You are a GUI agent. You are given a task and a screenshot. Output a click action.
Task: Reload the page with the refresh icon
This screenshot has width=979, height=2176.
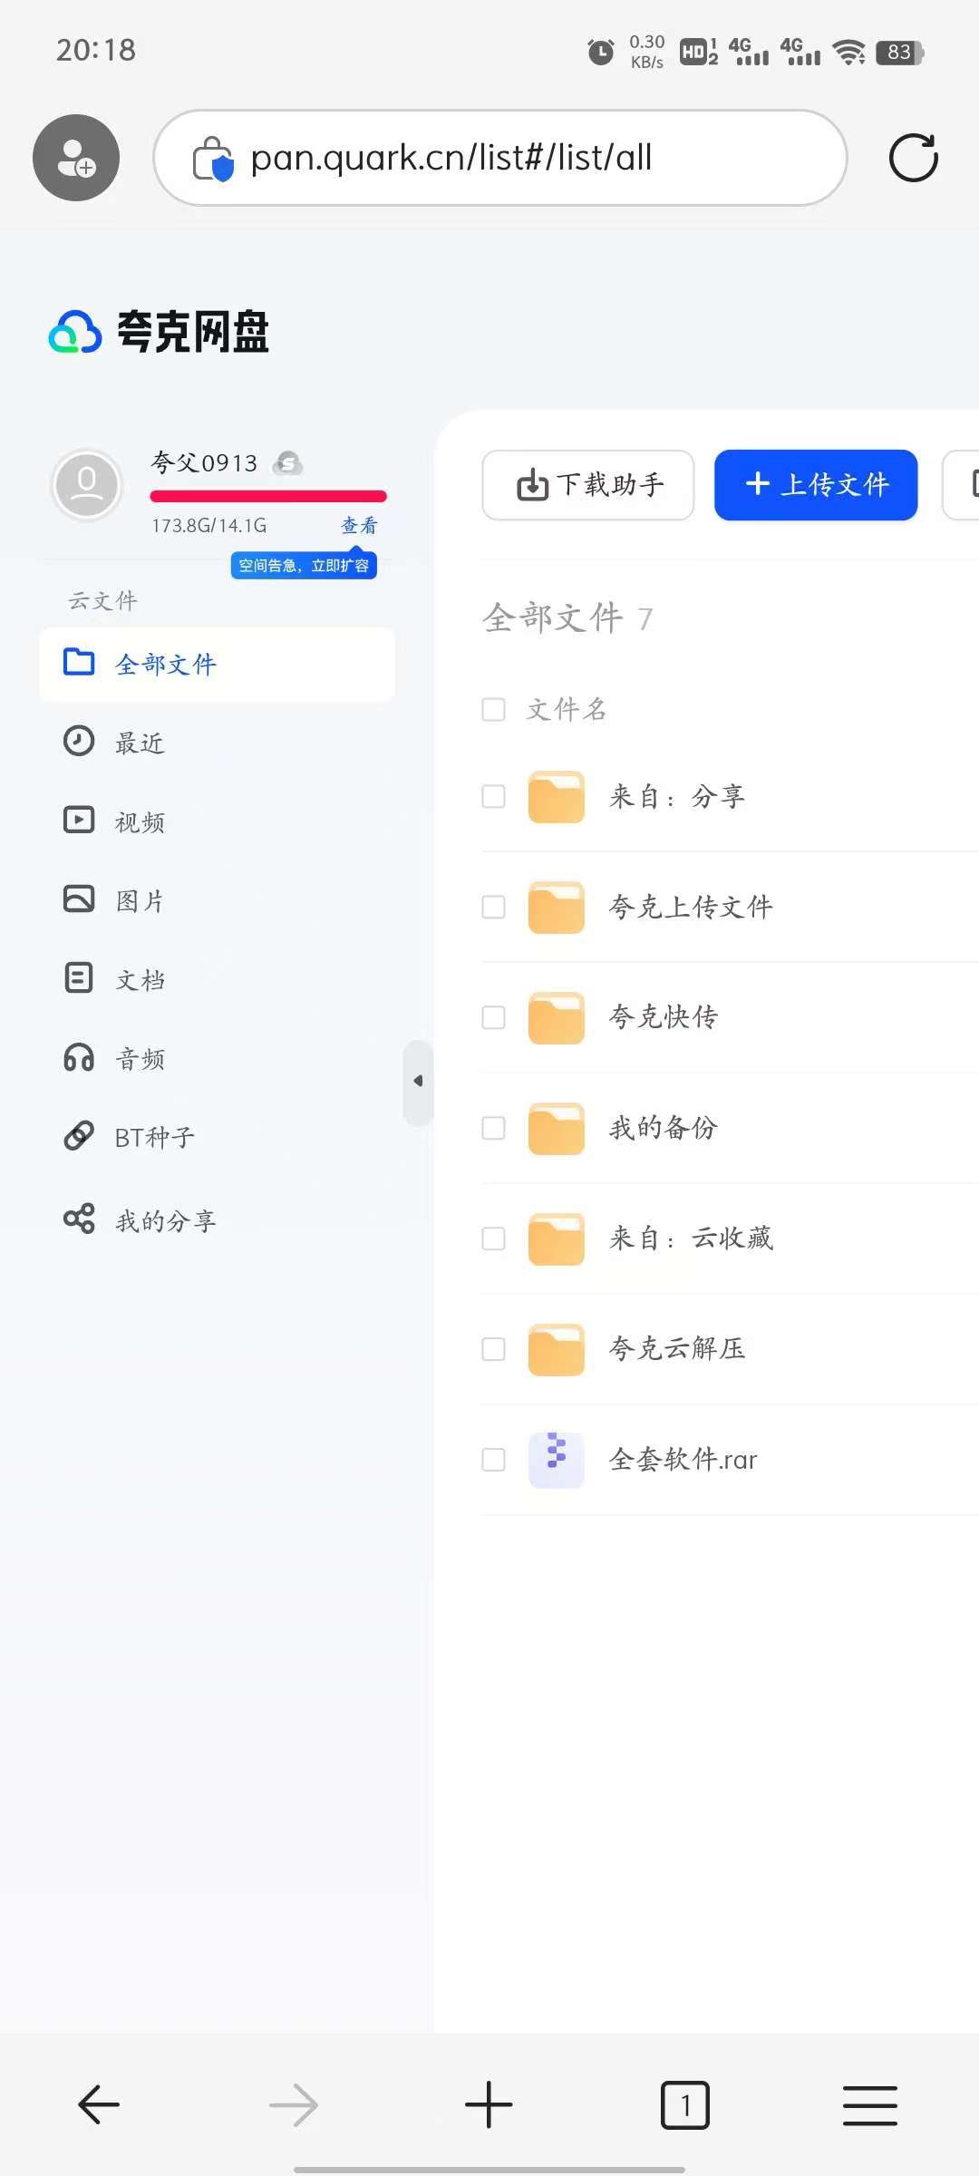point(913,158)
